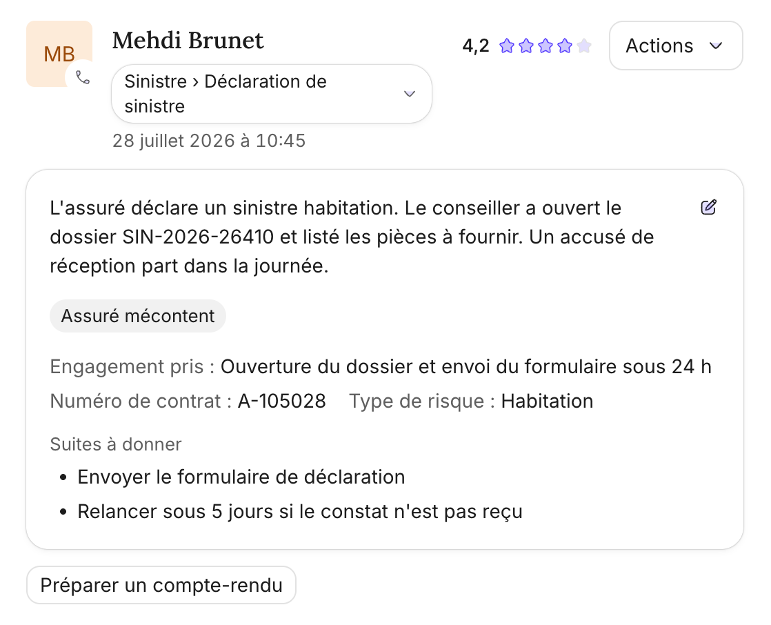This screenshot has height=625, width=771.
Task: Click the category dropdown chevron
Action: pos(409,93)
